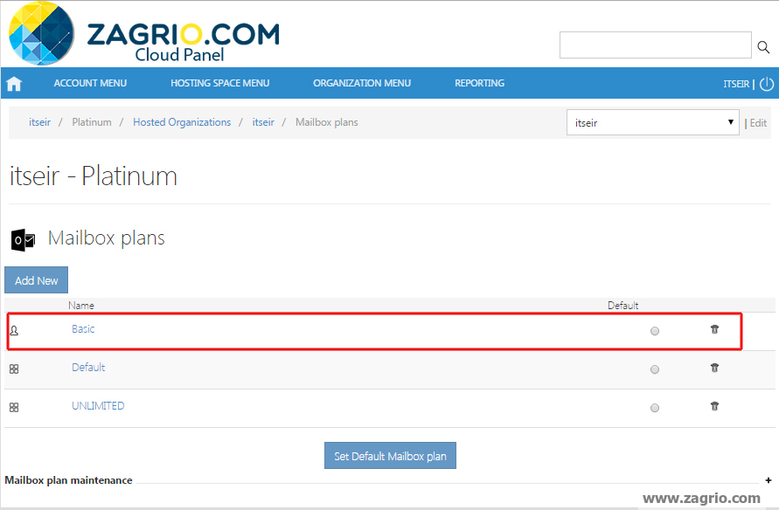
Task: Click itseir breadcrumb after Hosted Organizations
Action: pos(263,122)
